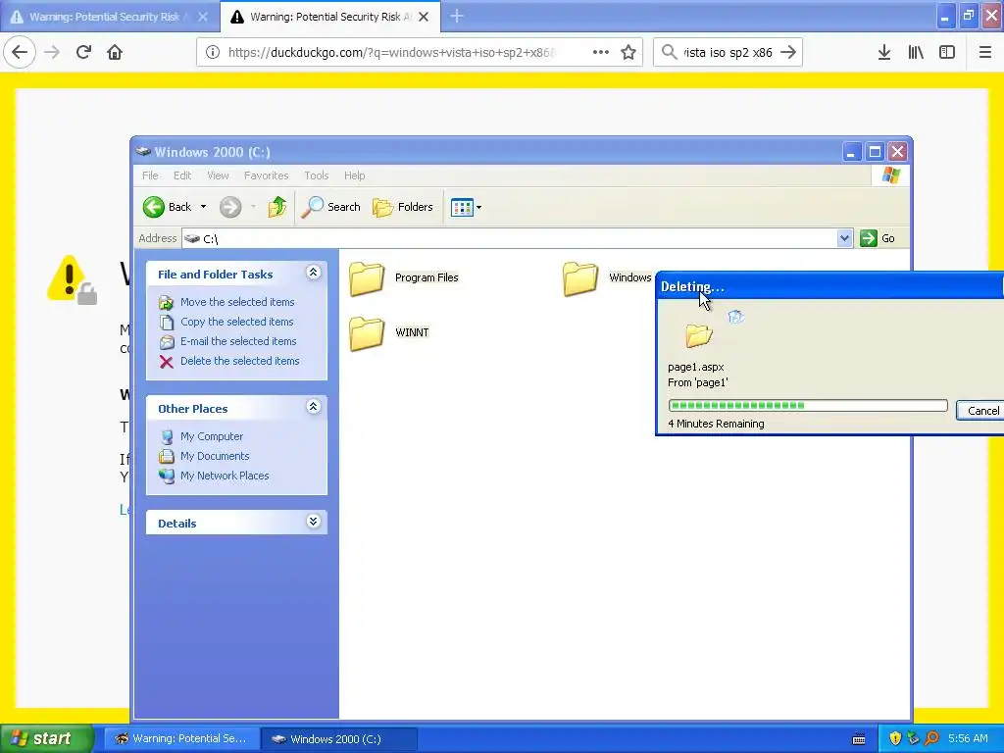The height and width of the screenshot is (753, 1004).
Task: Expand the Details panel
Action: coord(313,522)
